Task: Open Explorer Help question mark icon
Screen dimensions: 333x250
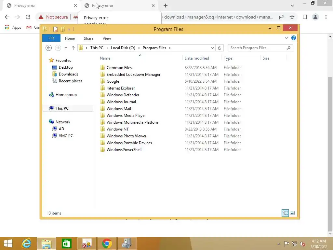Action: tap(294, 38)
